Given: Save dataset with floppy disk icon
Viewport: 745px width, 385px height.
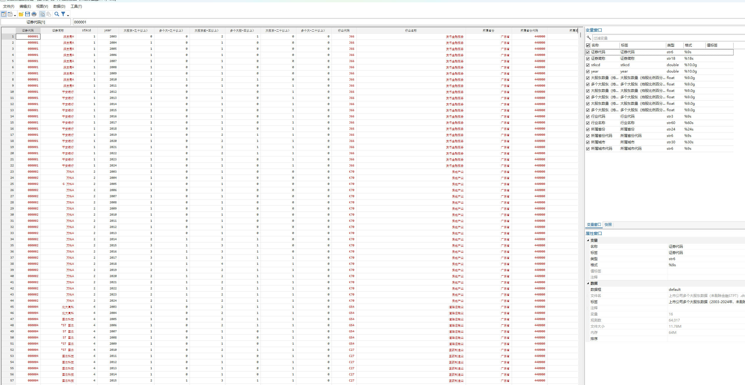Looking at the screenshot, I should pyautogui.click(x=28, y=14).
